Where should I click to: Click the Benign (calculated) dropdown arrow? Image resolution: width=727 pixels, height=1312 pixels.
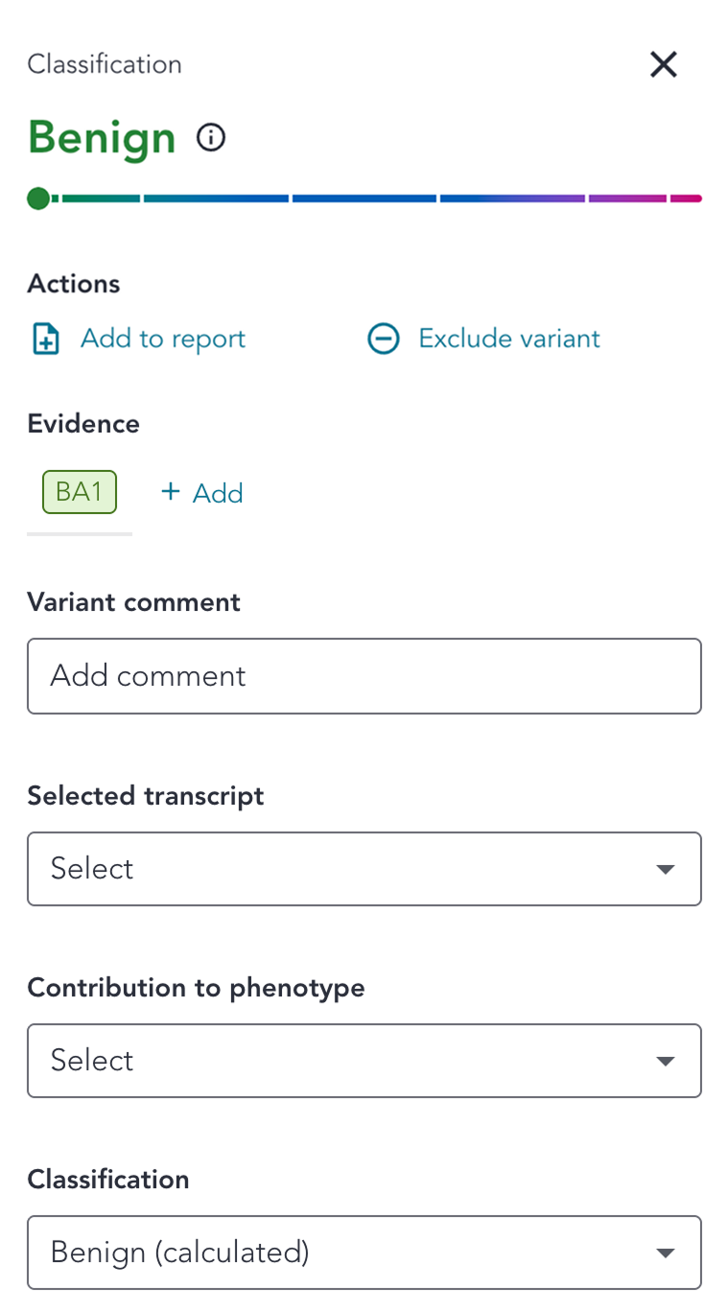(665, 1253)
